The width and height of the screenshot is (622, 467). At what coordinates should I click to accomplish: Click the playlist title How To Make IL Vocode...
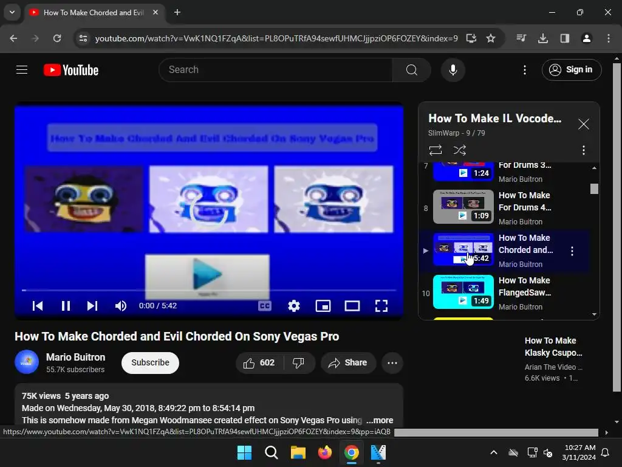pyautogui.click(x=494, y=119)
